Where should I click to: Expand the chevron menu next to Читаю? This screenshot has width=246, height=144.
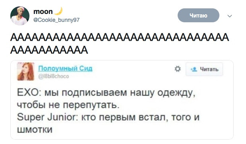click(x=230, y=16)
